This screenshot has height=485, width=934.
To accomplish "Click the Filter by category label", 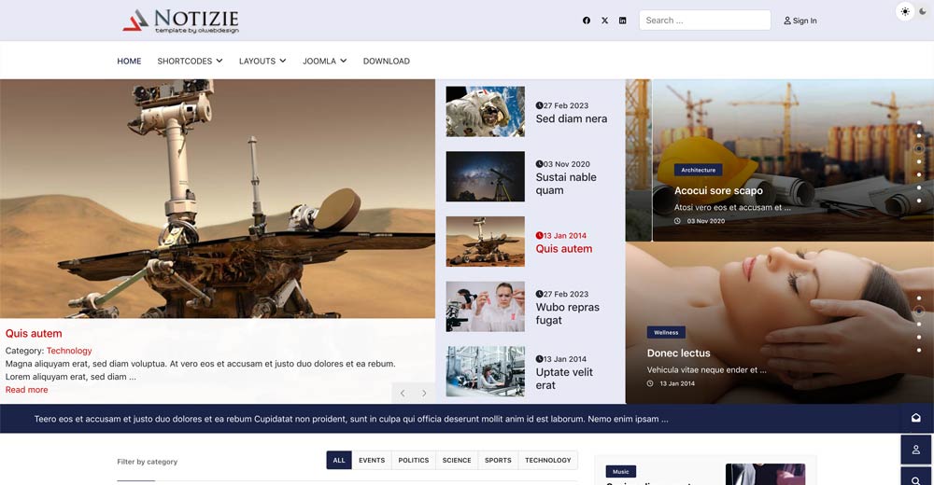I will [x=148, y=461].
